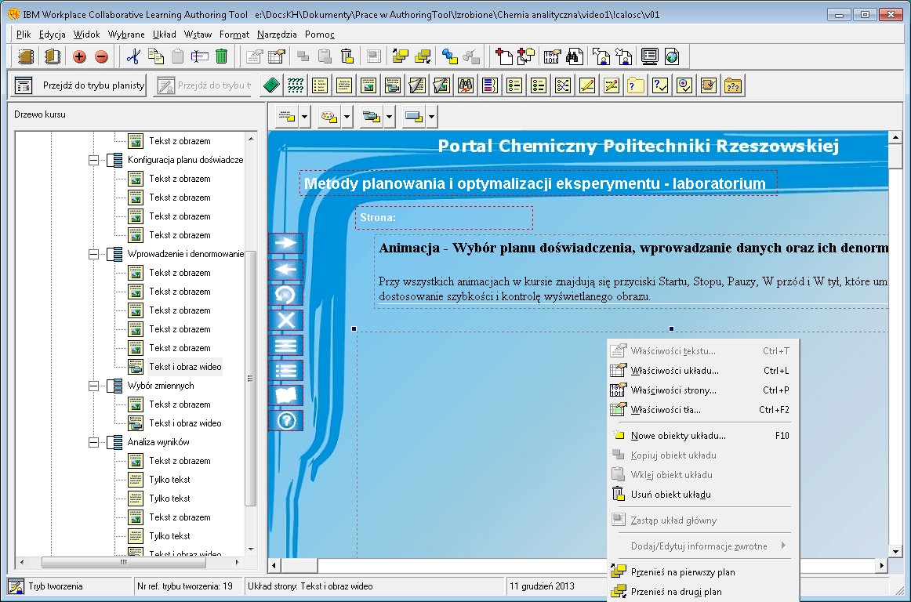The height and width of the screenshot is (602, 911).
Task: Open the Plik menu
Action: click(x=24, y=34)
